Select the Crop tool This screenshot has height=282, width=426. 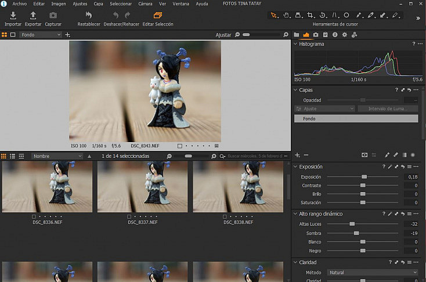pyautogui.click(x=311, y=15)
